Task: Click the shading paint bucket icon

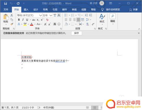Action: tap(66, 24)
